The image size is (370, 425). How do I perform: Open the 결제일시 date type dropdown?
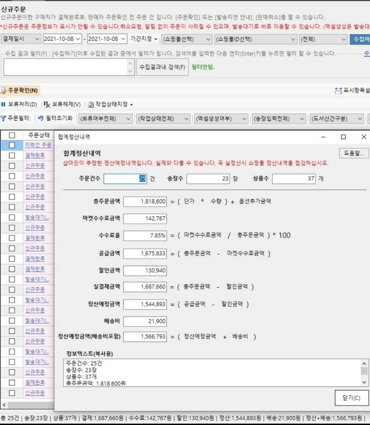click(21, 39)
